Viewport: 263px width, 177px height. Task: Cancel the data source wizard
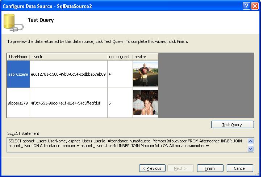point(240,168)
